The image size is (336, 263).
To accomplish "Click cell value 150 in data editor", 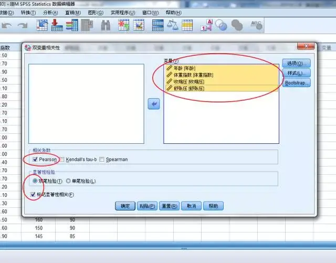I will pos(38,228).
